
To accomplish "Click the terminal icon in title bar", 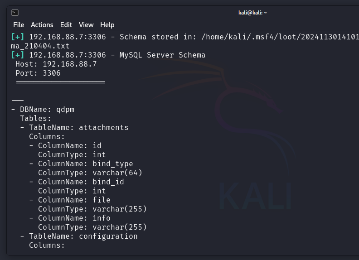I will coord(15,13).
